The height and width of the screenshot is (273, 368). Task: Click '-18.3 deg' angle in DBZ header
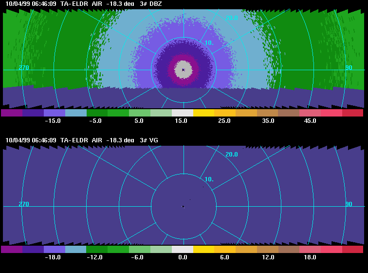pos(120,4)
